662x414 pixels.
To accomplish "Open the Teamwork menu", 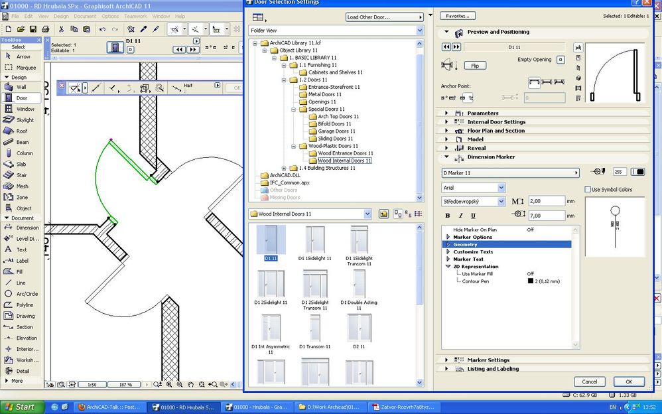I will coord(135,16).
